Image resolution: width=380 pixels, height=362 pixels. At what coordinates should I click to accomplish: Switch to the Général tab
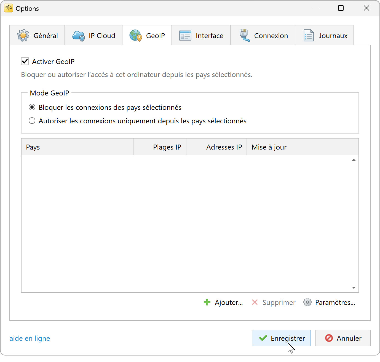coord(37,35)
